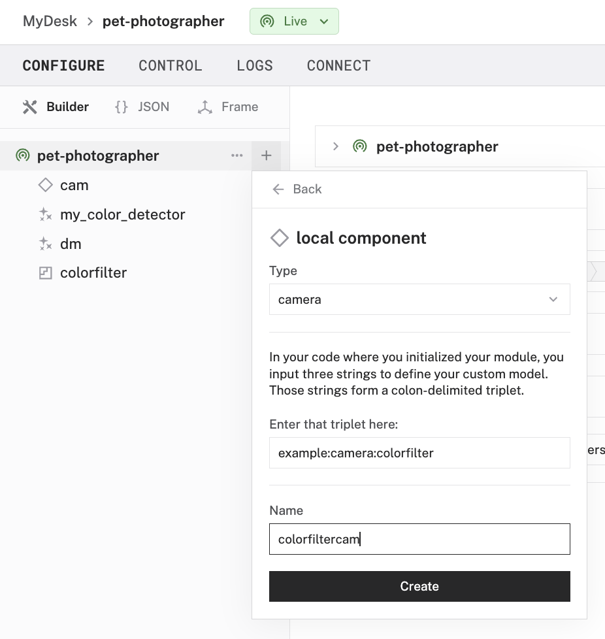This screenshot has width=605, height=639.
Task: Open the three-dot options menu for pet-photographer
Action: pyautogui.click(x=237, y=156)
